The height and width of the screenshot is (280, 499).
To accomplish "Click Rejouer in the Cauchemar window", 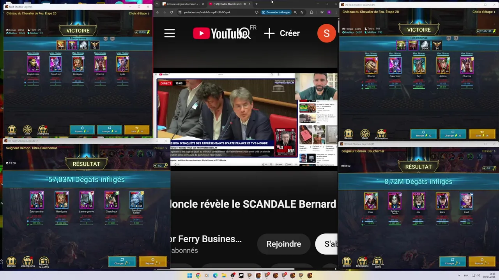I will click(482, 261).
